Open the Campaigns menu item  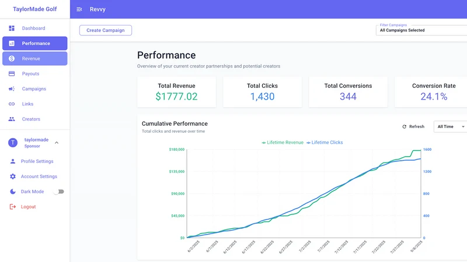(x=35, y=89)
